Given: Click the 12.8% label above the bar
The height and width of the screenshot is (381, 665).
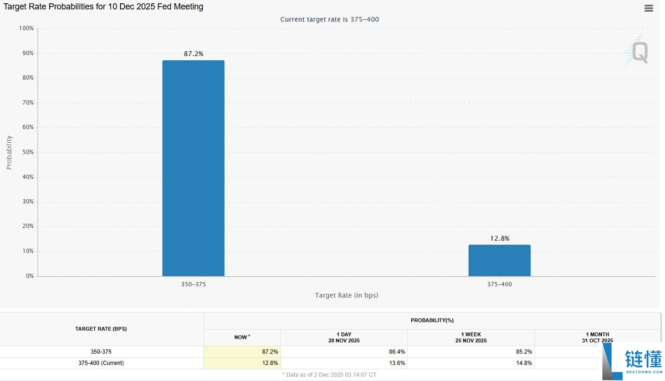Looking at the screenshot, I should coord(499,238).
